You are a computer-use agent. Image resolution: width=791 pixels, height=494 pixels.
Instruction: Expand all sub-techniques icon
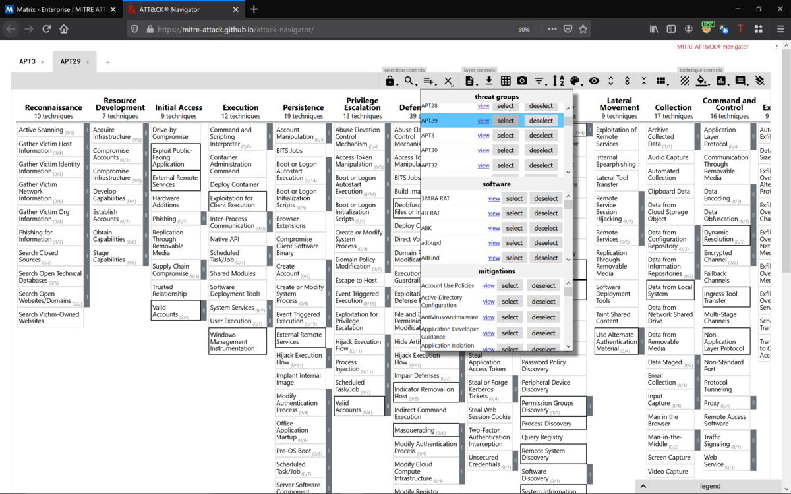pos(610,81)
